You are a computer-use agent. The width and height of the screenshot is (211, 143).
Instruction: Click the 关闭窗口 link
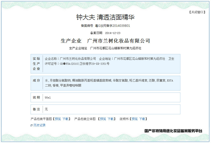(197, 12)
